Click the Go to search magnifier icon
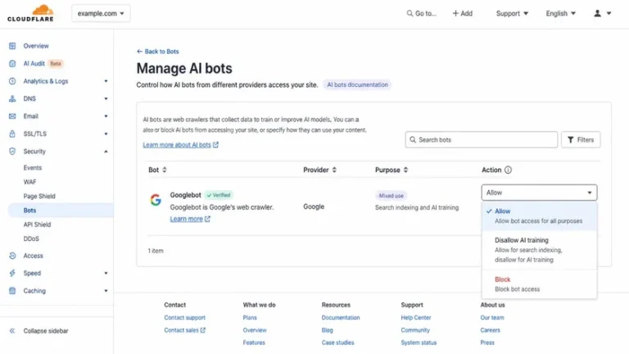This screenshot has width=629, height=354. 410,13
